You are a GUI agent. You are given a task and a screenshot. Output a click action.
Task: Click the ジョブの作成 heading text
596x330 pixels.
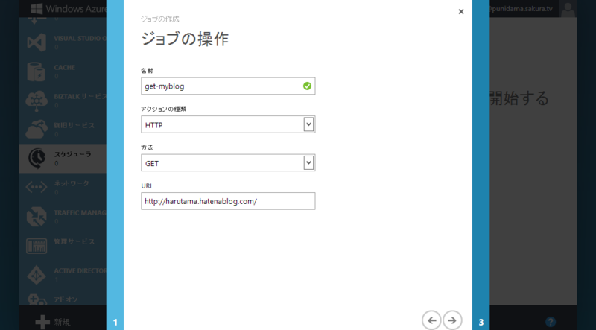point(160,19)
